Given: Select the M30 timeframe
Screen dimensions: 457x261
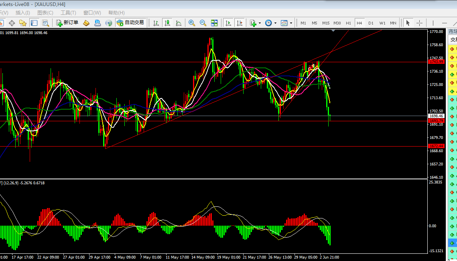Looking at the screenshot, I should [337, 23].
